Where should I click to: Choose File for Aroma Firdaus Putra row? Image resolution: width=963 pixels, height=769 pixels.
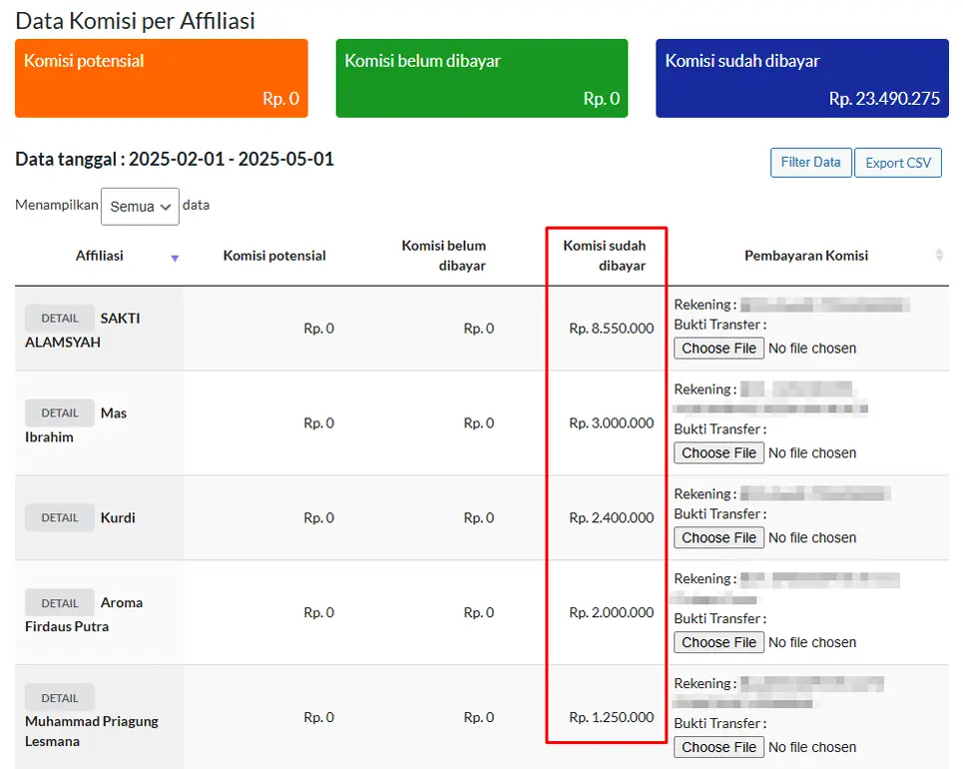[x=719, y=642]
